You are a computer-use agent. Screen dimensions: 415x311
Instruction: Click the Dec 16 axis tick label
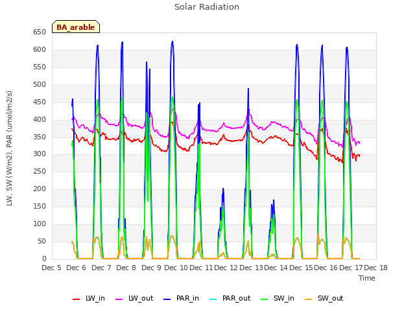point(326,268)
